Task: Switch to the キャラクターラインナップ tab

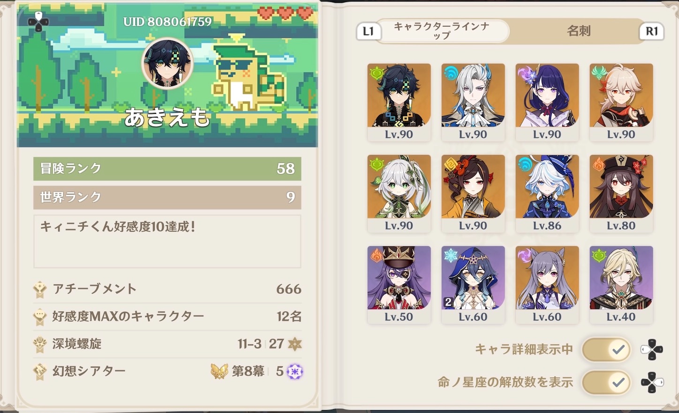Action: [442, 31]
